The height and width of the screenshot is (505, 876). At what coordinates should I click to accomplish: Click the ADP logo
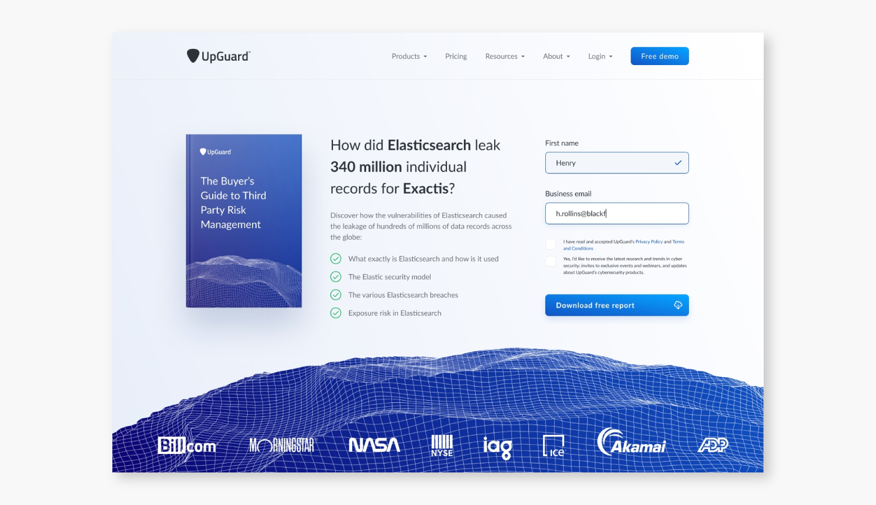pos(713,445)
